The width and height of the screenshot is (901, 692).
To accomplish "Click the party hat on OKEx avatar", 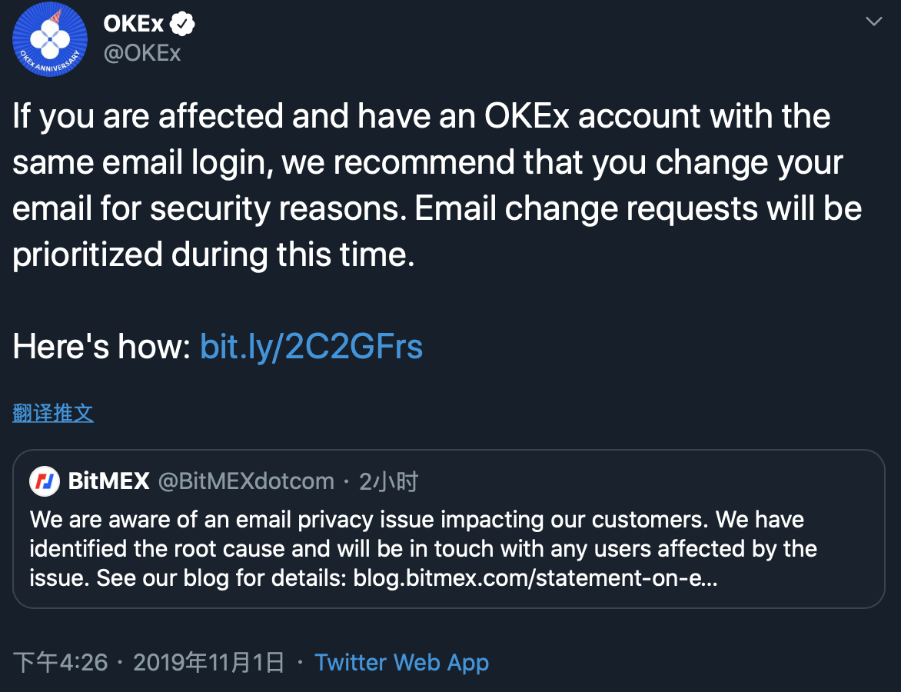I will pos(56,15).
